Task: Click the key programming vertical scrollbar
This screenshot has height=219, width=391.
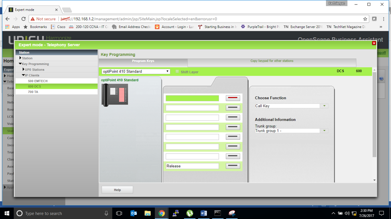Action: [x=374, y=114]
